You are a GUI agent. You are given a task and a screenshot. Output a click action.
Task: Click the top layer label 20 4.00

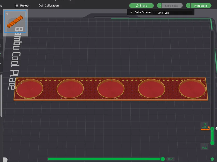click(x=205, y=126)
